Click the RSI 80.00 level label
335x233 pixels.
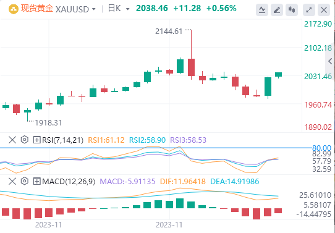[322, 148]
